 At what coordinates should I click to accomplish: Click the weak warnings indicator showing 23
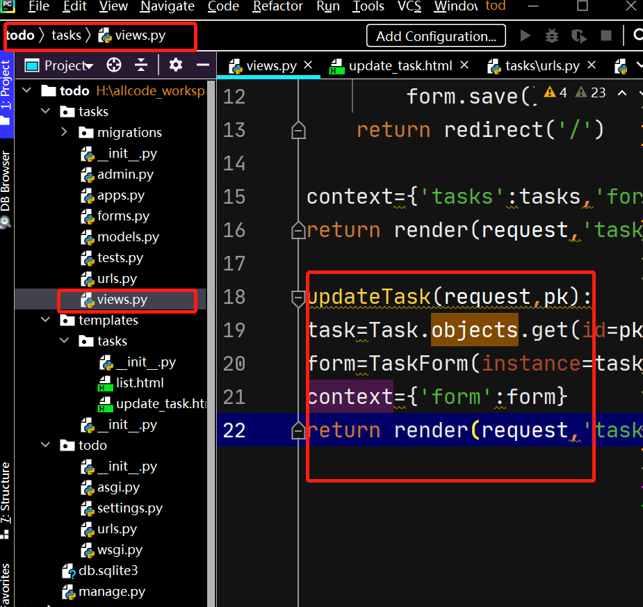coord(590,92)
